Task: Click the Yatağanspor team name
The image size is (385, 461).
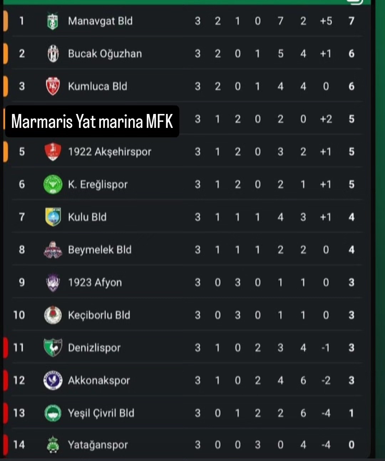Action: [x=98, y=445]
